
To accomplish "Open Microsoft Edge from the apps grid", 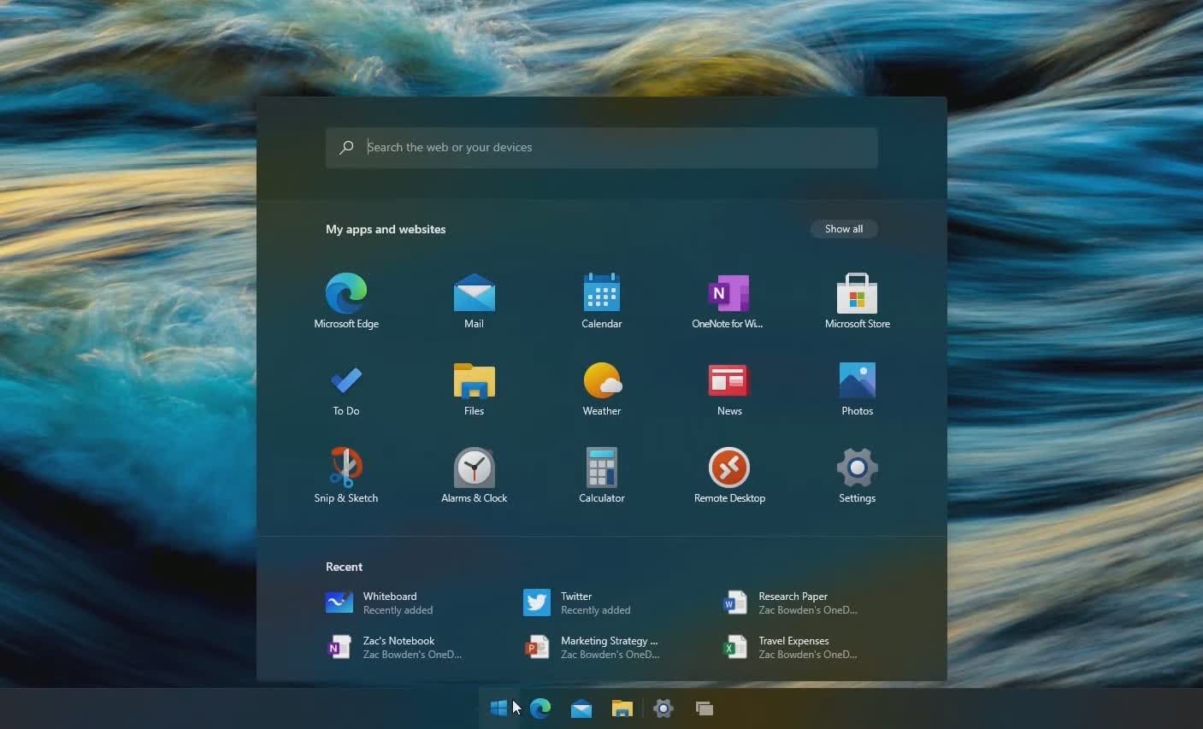I will pos(346,301).
